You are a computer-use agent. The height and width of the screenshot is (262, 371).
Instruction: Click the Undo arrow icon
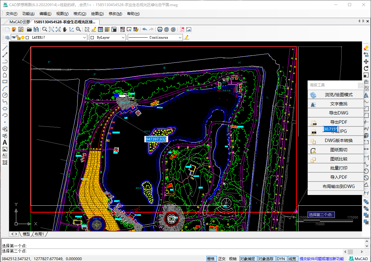pos(145,29)
